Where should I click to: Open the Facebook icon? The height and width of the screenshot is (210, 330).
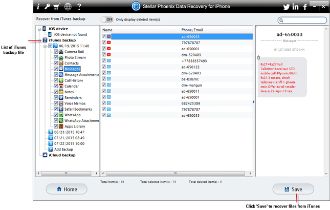pos(305,7)
